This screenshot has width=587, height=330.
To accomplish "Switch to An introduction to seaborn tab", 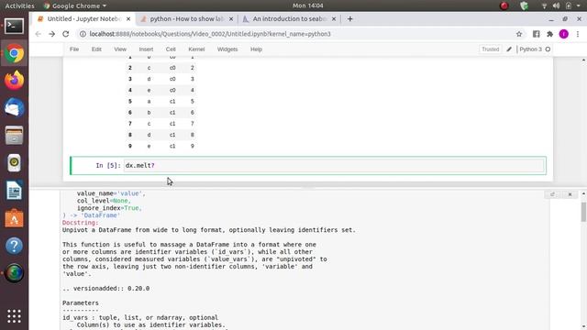I will (289, 18).
